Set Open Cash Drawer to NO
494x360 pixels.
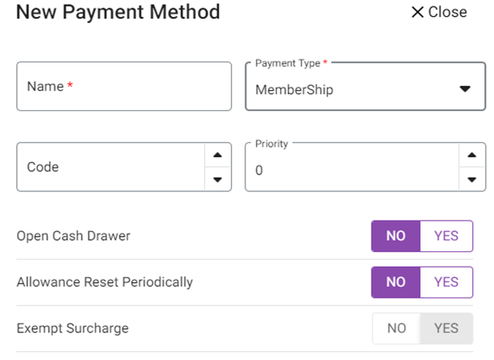tap(395, 236)
